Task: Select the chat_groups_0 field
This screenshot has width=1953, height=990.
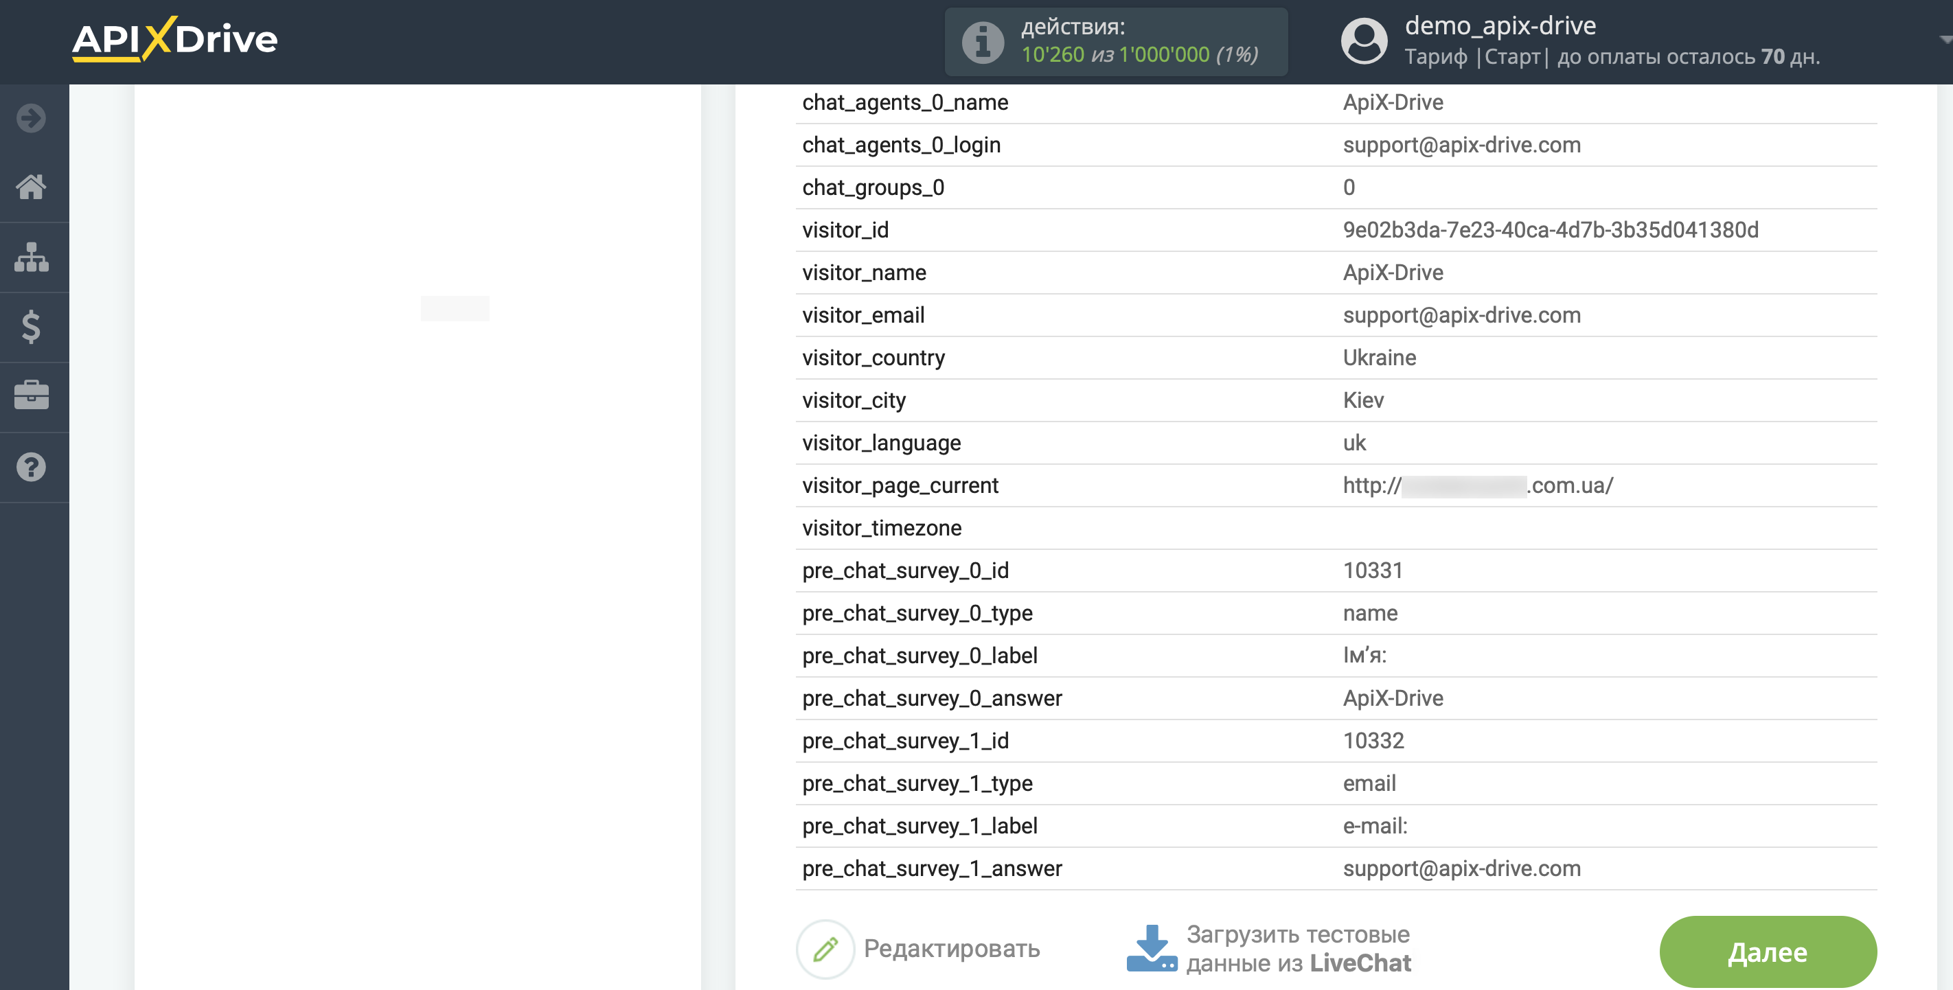Action: [873, 187]
